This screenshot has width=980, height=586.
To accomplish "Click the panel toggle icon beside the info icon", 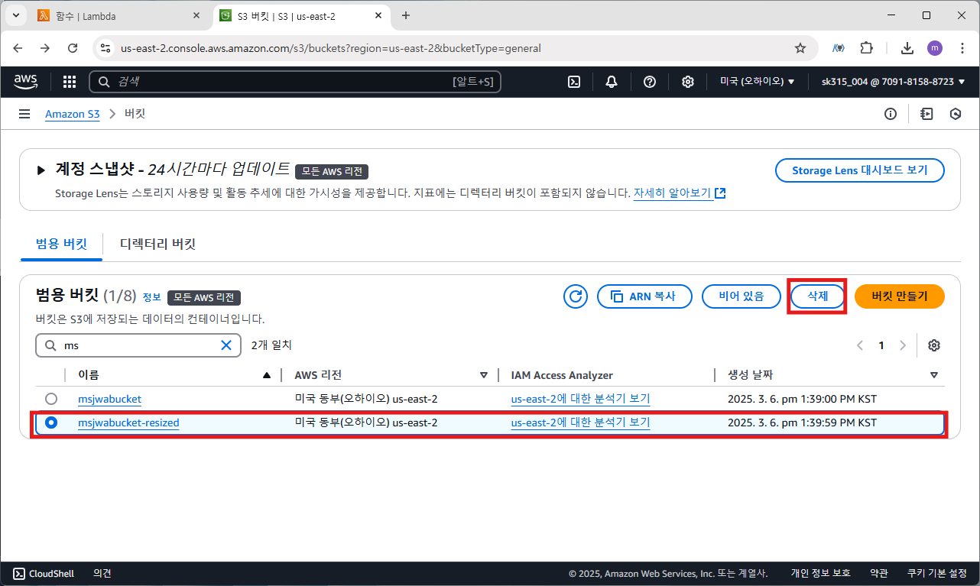I will (927, 114).
